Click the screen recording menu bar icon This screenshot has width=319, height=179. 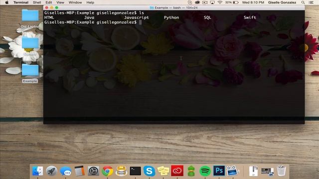tap(205, 2)
